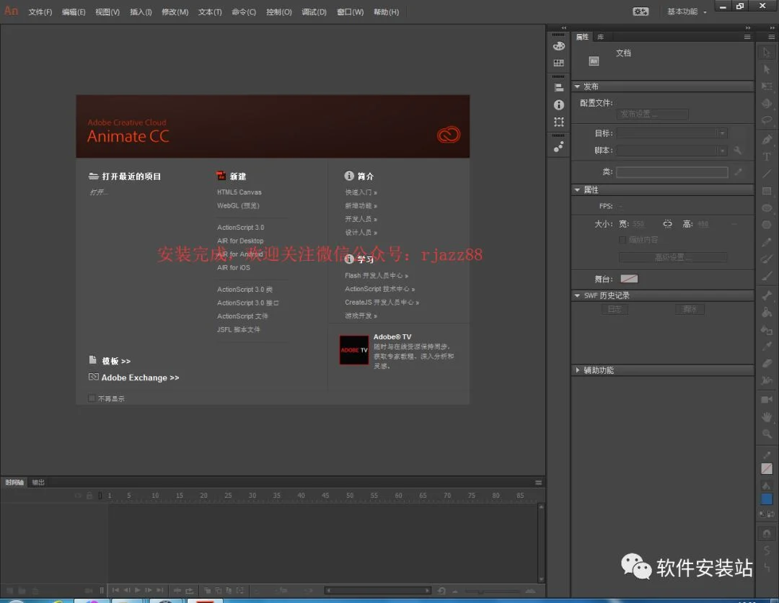This screenshot has width=779, height=603.
Task: Switch to the 库 tab
Action: point(601,37)
